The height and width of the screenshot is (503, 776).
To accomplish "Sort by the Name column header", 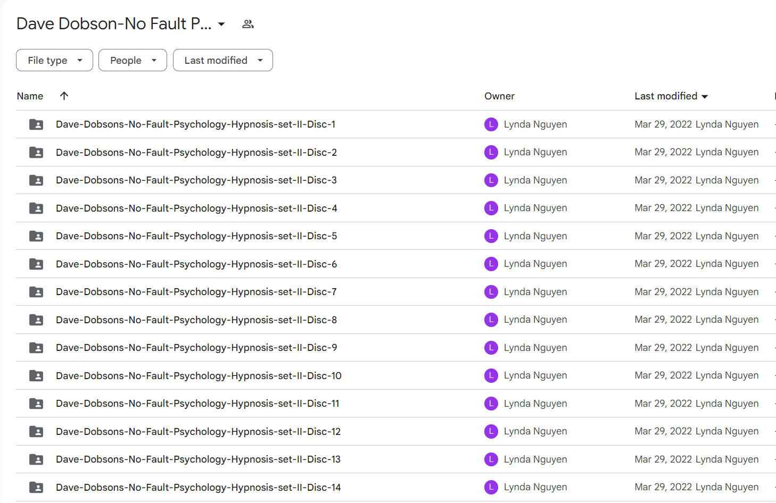I will [x=30, y=96].
